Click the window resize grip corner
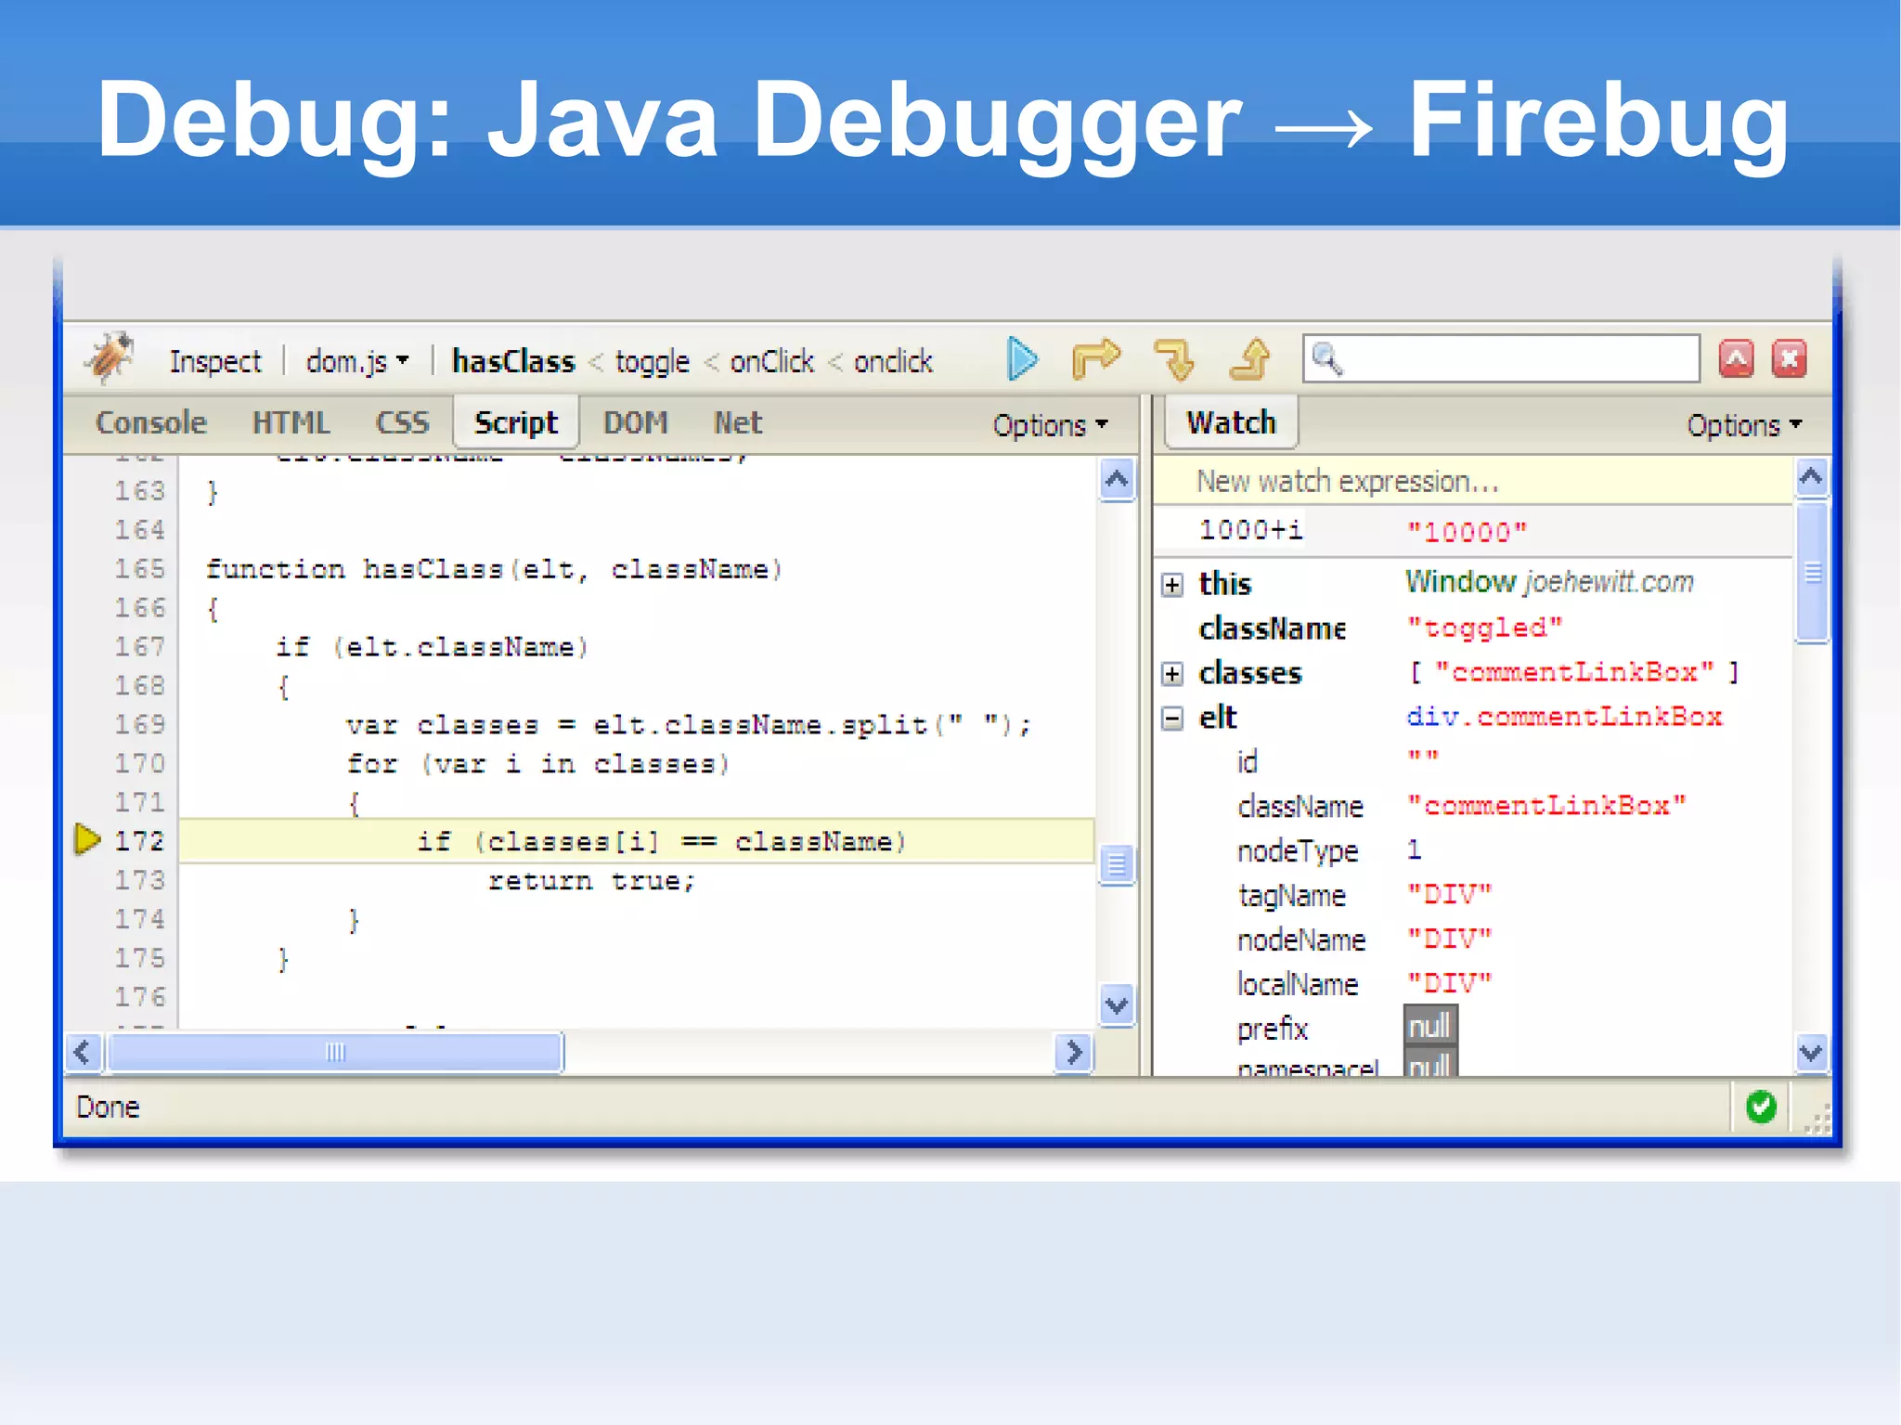Image resolution: width=1901 pixels, height=1425 pixels. click(1817, 1119)
